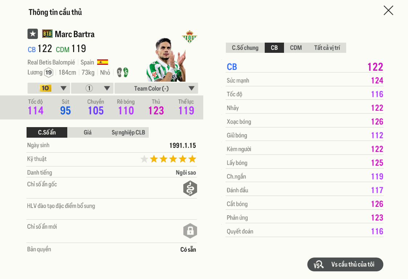
Task: Expand the level 1 circle dropdown
Action: click(x=92, y=88)
